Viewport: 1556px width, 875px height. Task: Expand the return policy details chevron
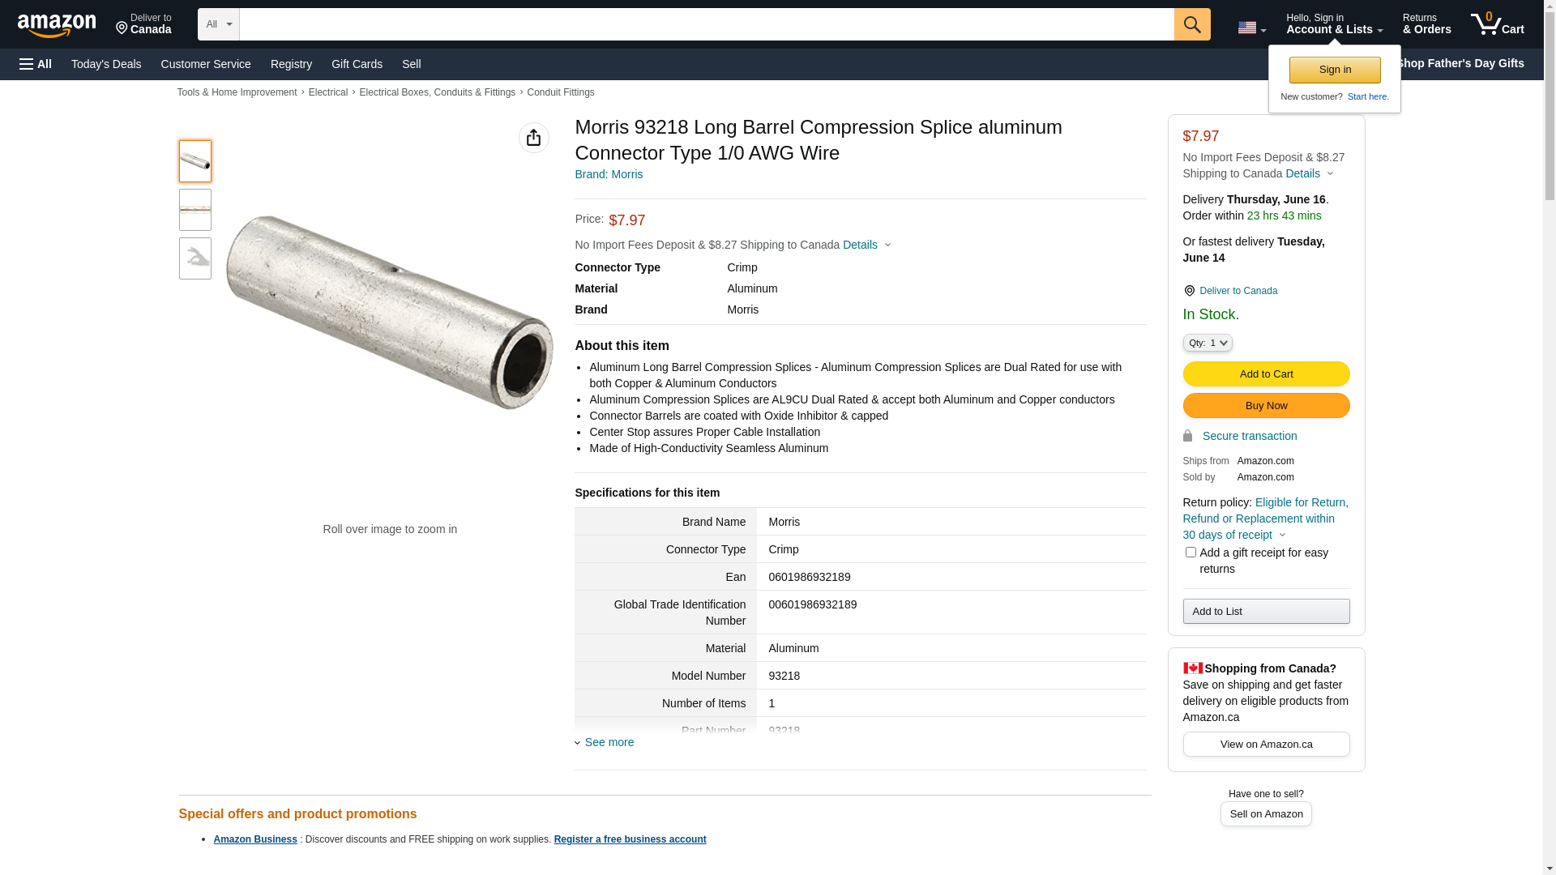click(x=1282, y=535)
